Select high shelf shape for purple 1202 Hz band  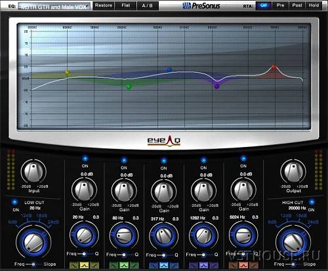214,266
